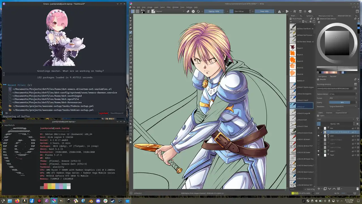
Task: Select the Freehand Brush tool in Krita toolbox
Action: coord(131,32)
